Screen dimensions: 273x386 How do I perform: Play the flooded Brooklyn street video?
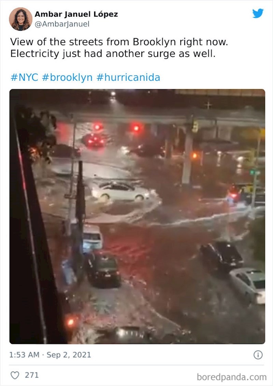click(137, 216)
